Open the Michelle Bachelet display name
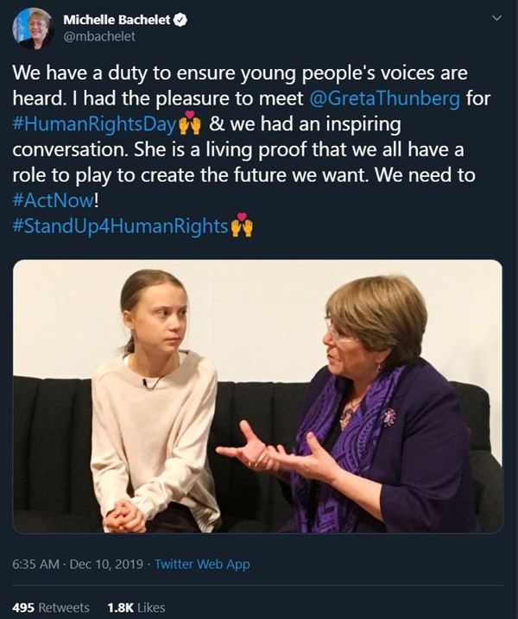The height and width of the screenshot is (619, 518). pos(117,19)
